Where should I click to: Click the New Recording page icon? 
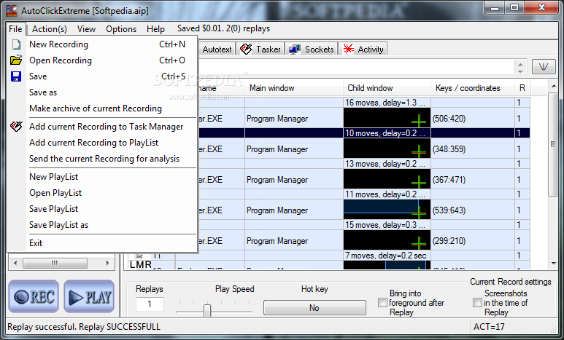click(x=16, y=44)
